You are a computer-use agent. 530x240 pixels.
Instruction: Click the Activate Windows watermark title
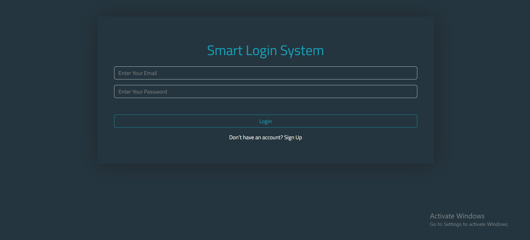coord(457,216)
